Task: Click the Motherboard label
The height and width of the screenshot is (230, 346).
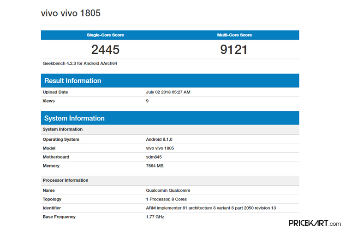Action: click(x=56, y=157)
